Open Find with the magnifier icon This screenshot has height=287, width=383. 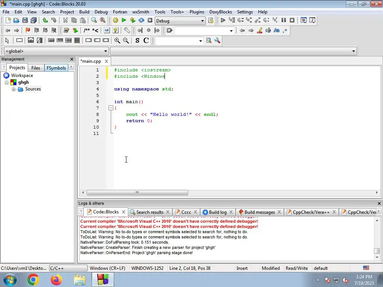click(94, 20)
